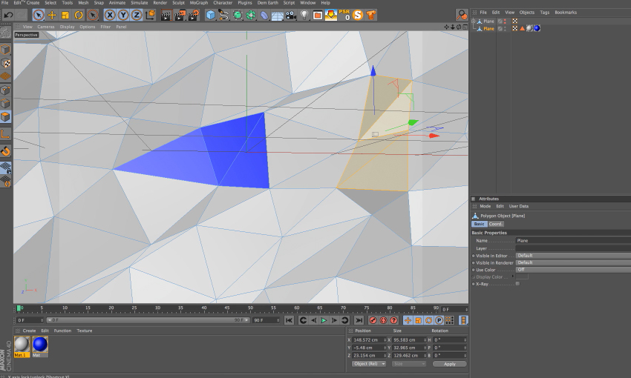The height and width of the screenshot is (378, 631).
Task: Add a Cube primitive object
Action: 211,15
